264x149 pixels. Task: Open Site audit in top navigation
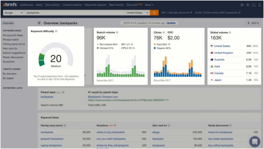(132, 5)
